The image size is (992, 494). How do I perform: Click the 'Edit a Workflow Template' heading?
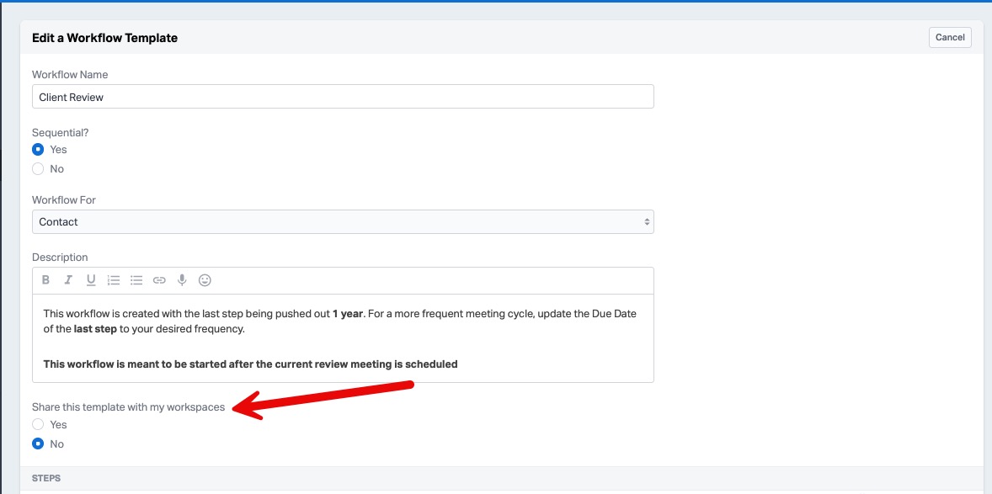[x=104, y=38]
